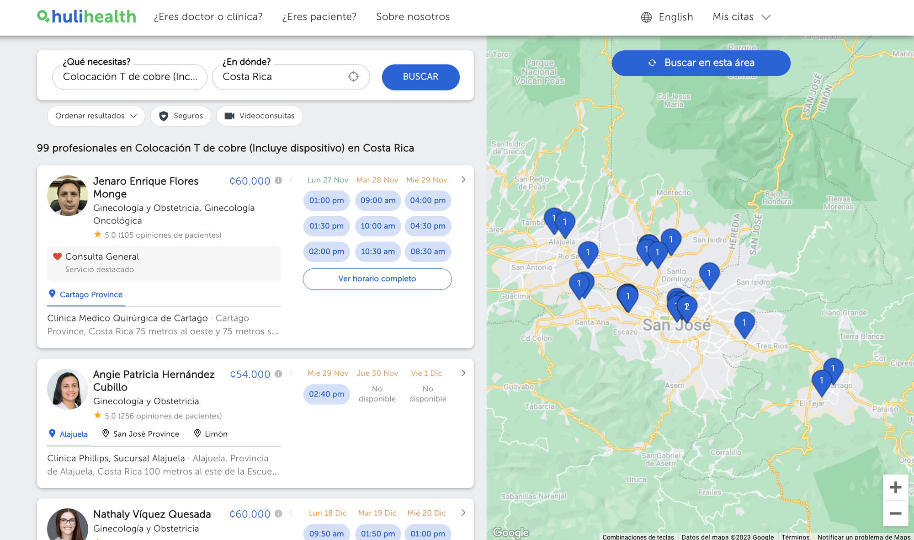Open the ¿Qué necesitas? service field
Viewport: 914px width, 540px height.
(130, 77)
